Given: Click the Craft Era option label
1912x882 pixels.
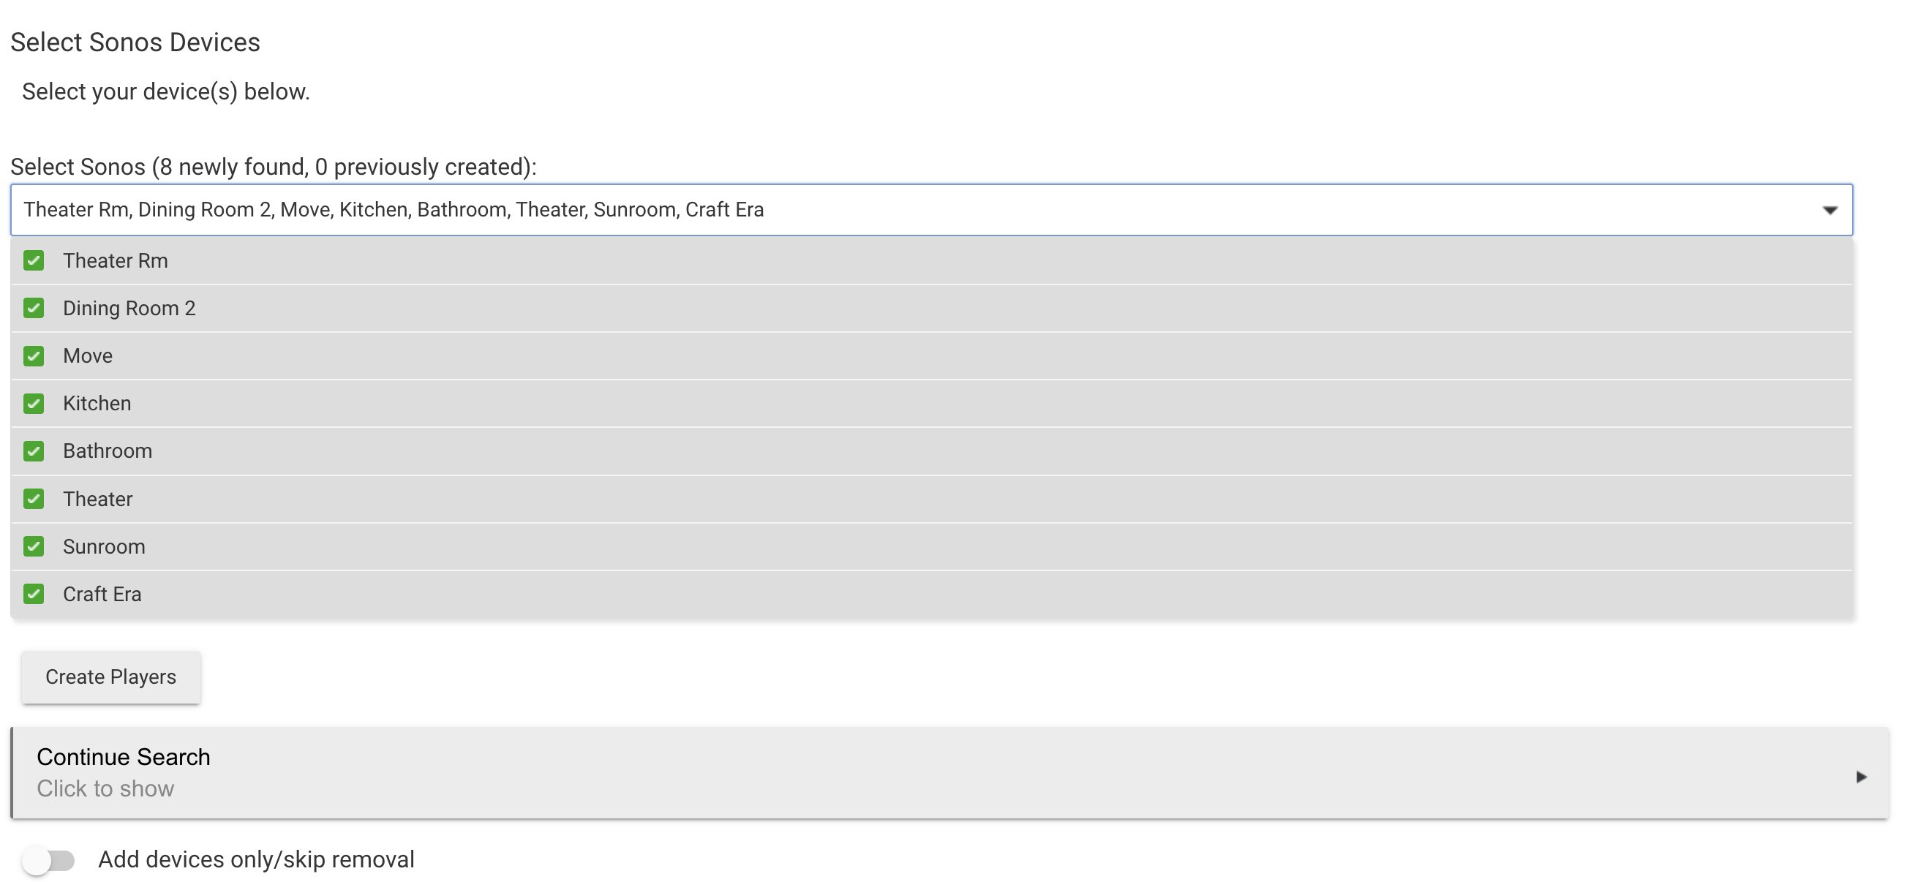Looking at the screenshot, I should coord(102,594).
